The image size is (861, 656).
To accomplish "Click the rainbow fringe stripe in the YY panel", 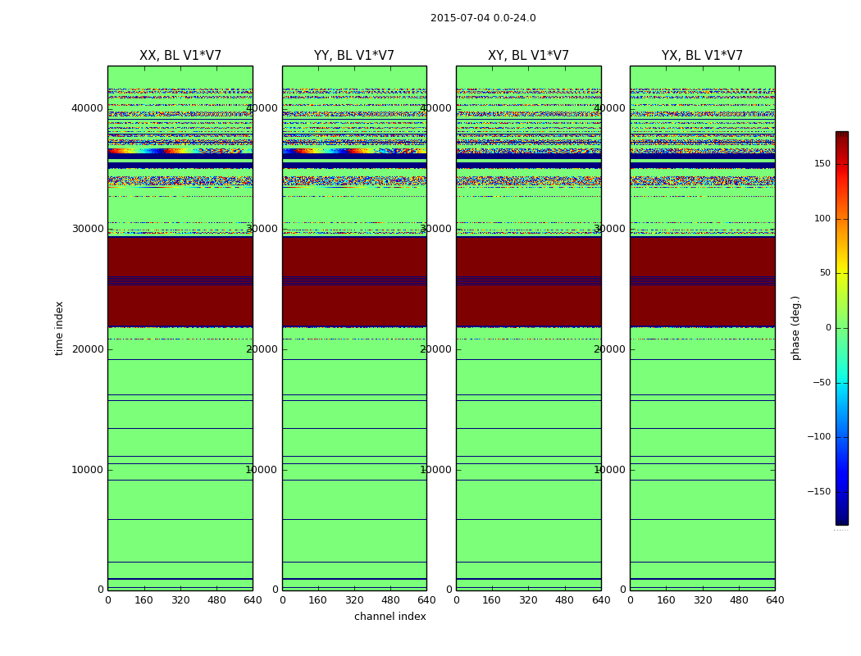I will [354, 150].
